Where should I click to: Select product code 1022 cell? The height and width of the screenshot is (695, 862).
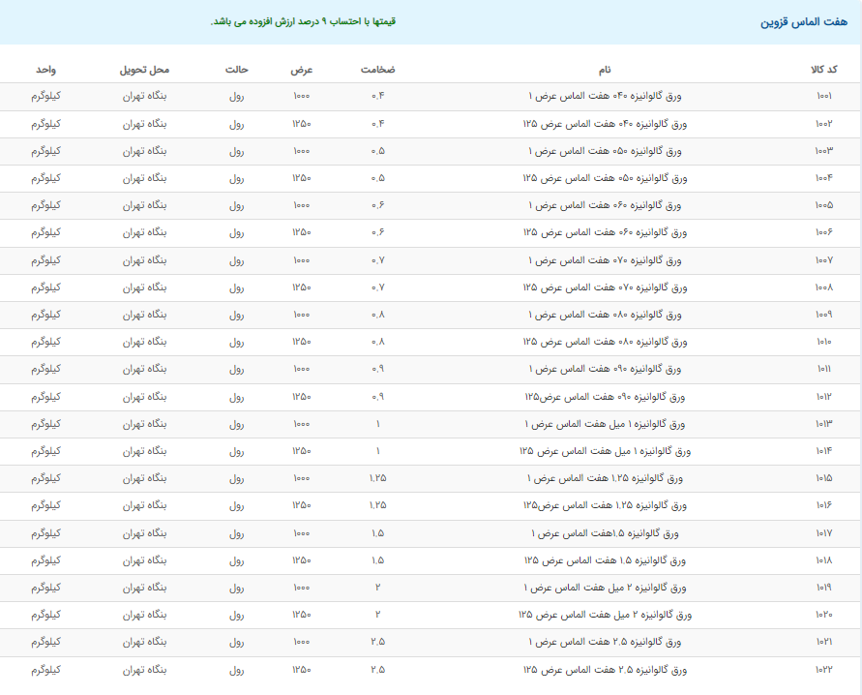(x=823, y=670)
